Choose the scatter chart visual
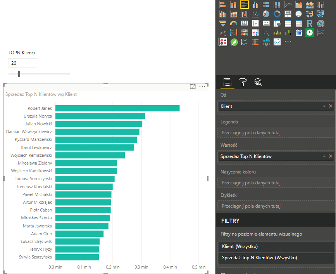Viewport: 336px width, 274px height. [x=255, y=14]
